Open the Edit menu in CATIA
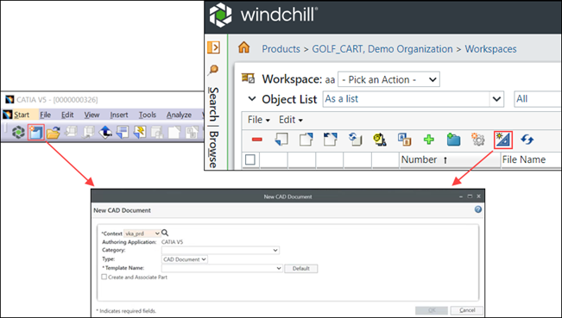This screenshot has width=562, height=318. (x=67, y=115)
